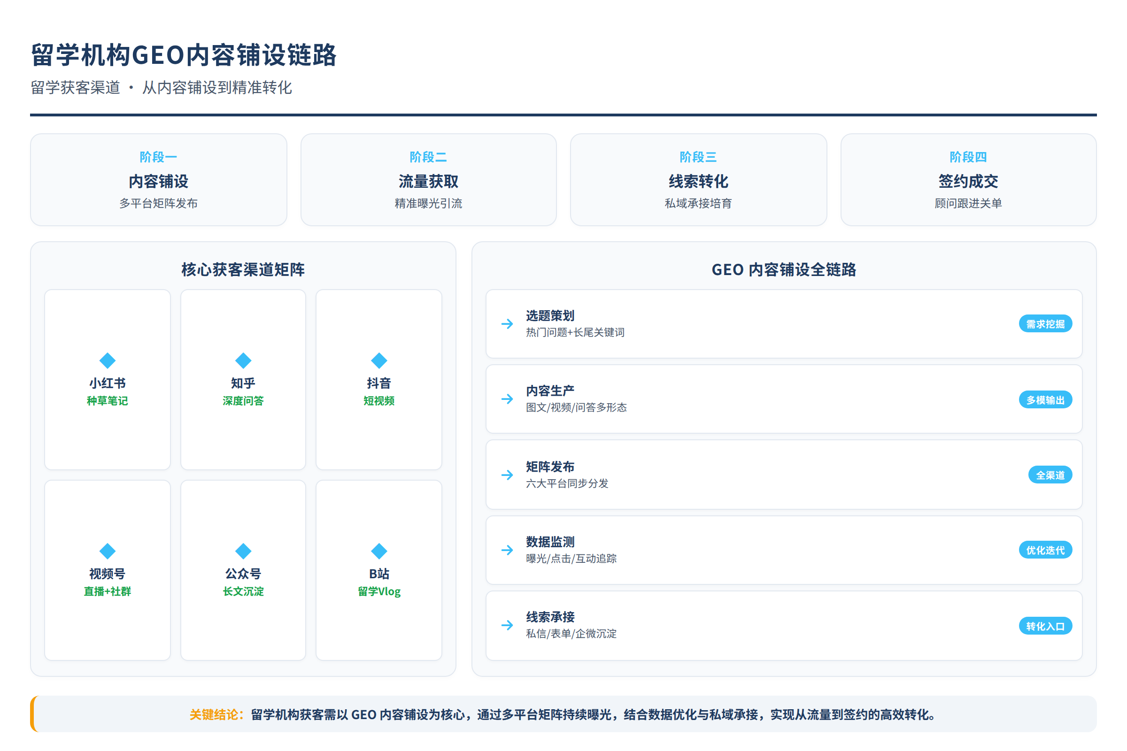
Task: Click the diamond icon above 抖音
Action: pos(379,360)
